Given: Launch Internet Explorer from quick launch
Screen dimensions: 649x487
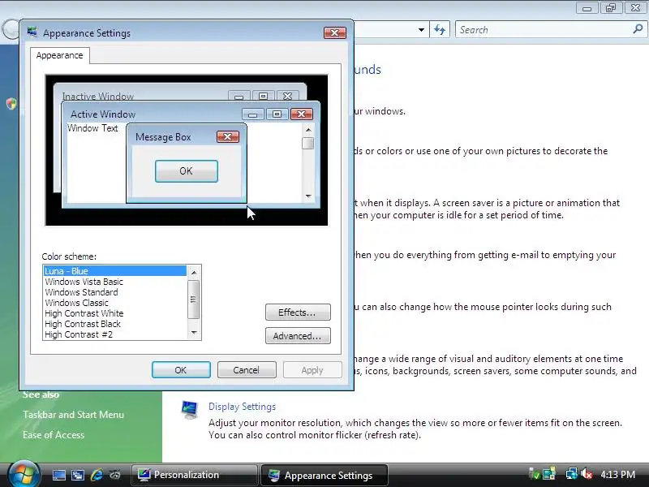Looking at the screenshot, I should click(97, 475).
